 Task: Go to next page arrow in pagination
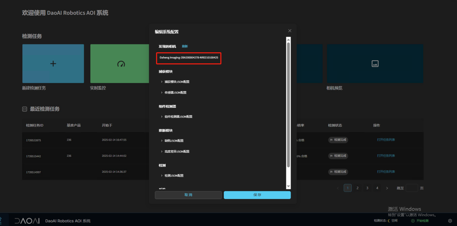pyautogui.click(x=387, y=188)
